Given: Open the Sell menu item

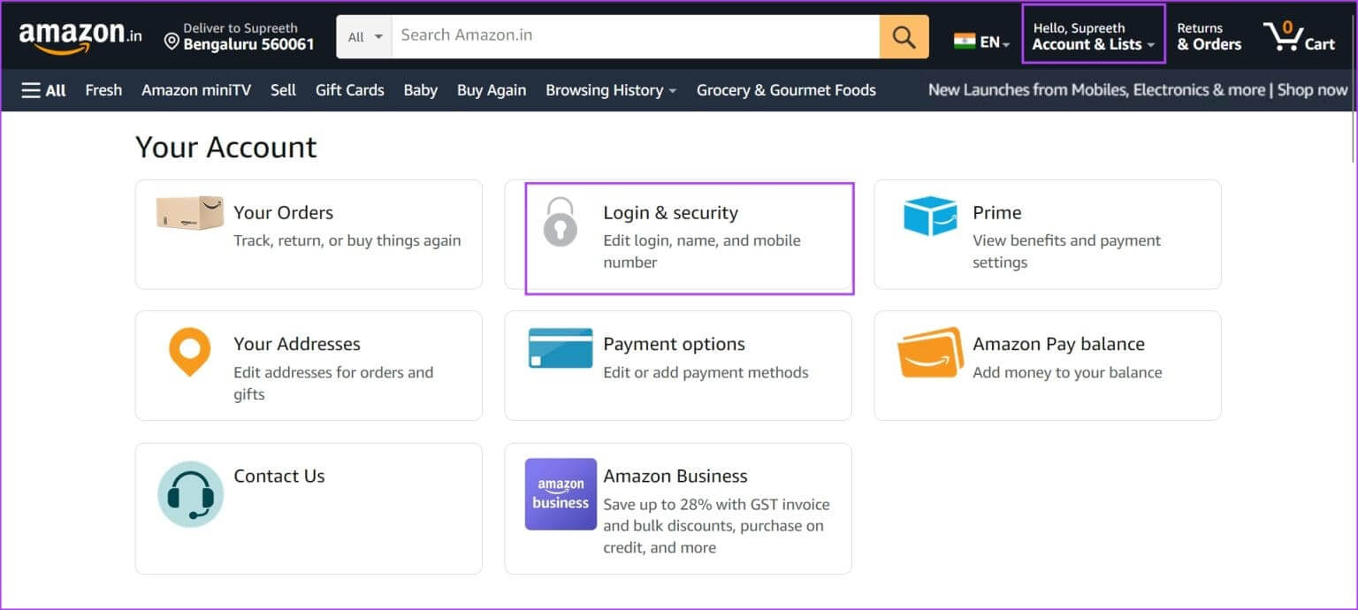Looking at the screenshot, I should coord(283,90).
